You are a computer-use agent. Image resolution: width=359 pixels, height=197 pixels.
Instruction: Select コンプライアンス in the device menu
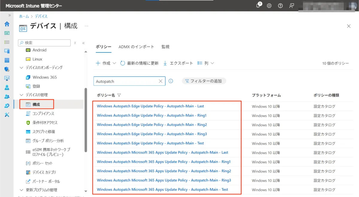43,113
